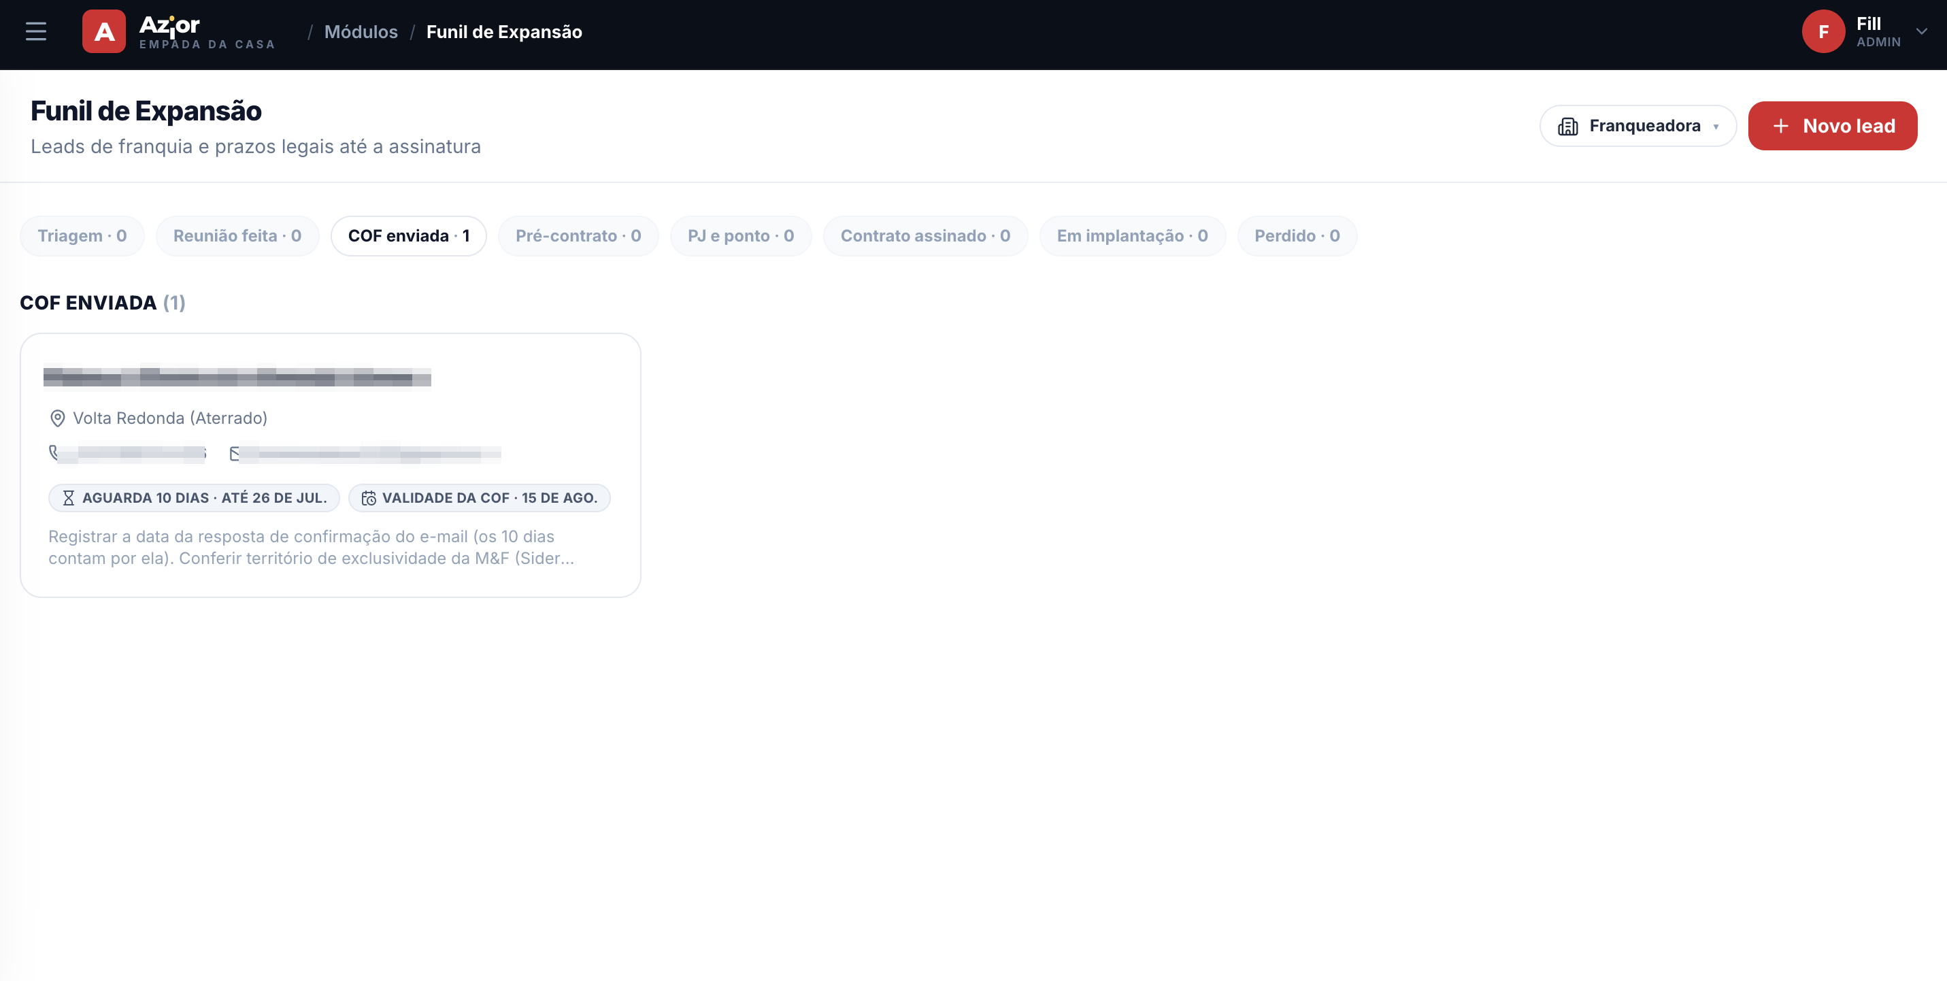Click Funil de Expansão breadcrumb
The height and width of the screenshot is (981, 1947).
504,32
